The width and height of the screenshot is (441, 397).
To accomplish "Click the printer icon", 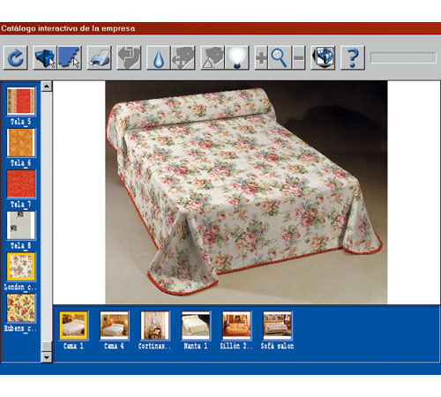I will 99,57.
